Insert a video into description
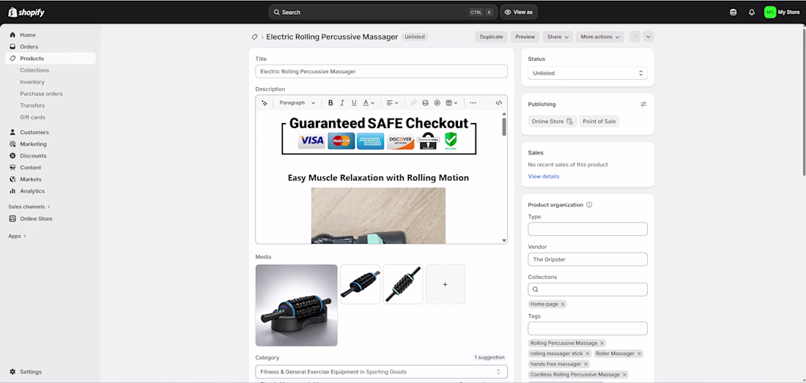This screenshot has height=383, width=806. [437, 103]
